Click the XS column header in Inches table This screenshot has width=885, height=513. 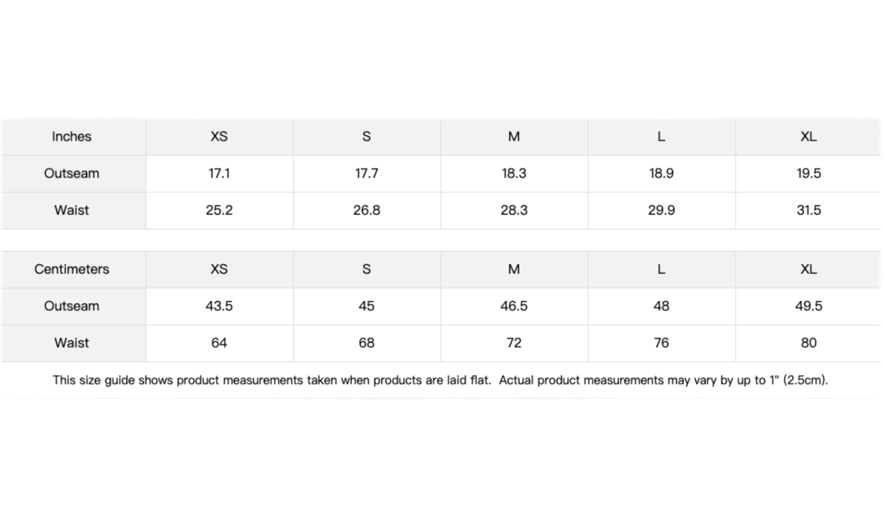tap(219, 136)
